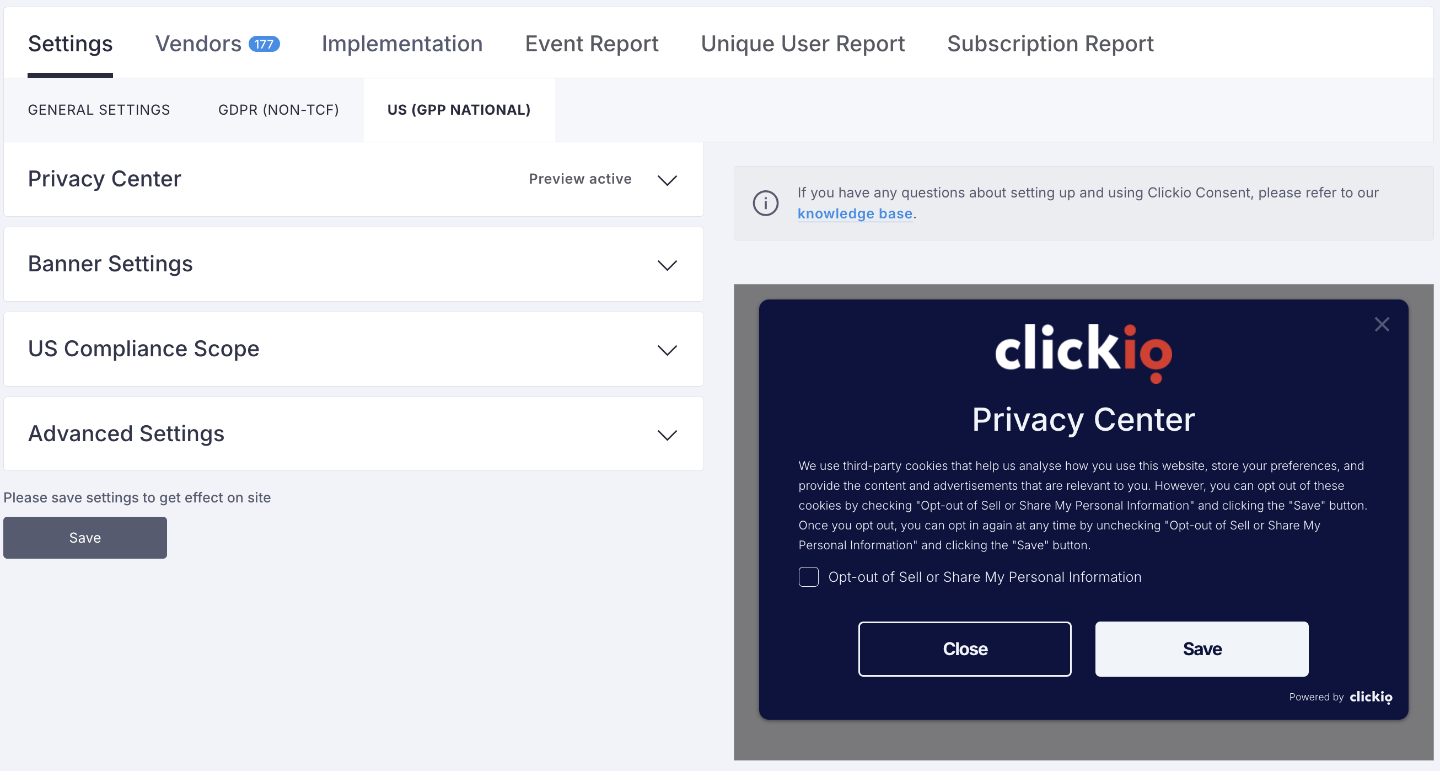Screen dimensions: 1440x771
Task: View the Event Report tab
Action: pyautogui.click(x=592, y=44)
